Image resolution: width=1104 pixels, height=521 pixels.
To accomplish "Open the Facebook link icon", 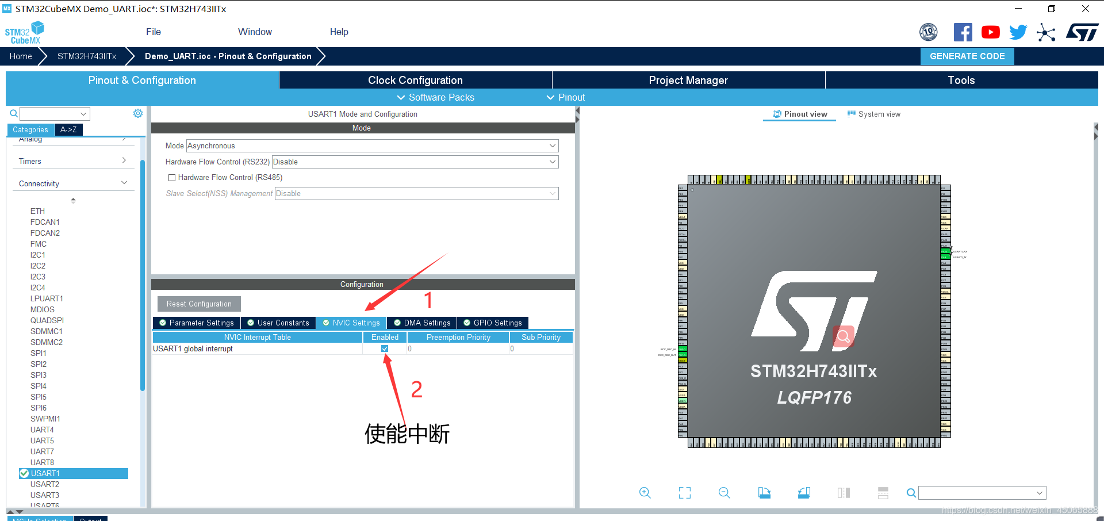I will coord(963,32).
